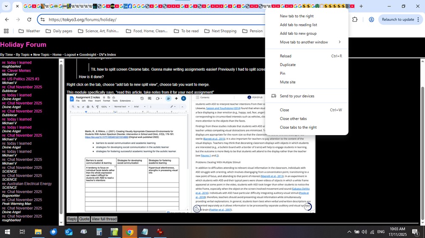Reload the page using the toolbar icon
Screen dimensions: 425x238
29,19
